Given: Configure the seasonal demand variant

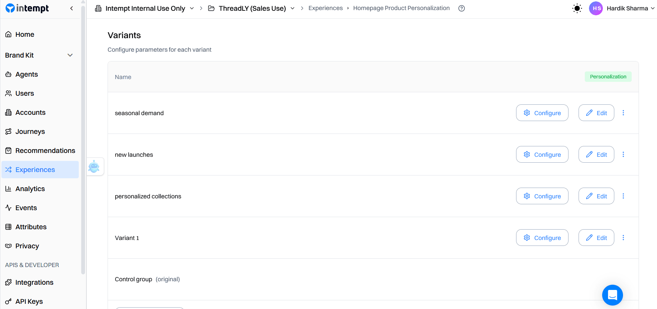Looking at the screenshot, I should tap(542, 113).
